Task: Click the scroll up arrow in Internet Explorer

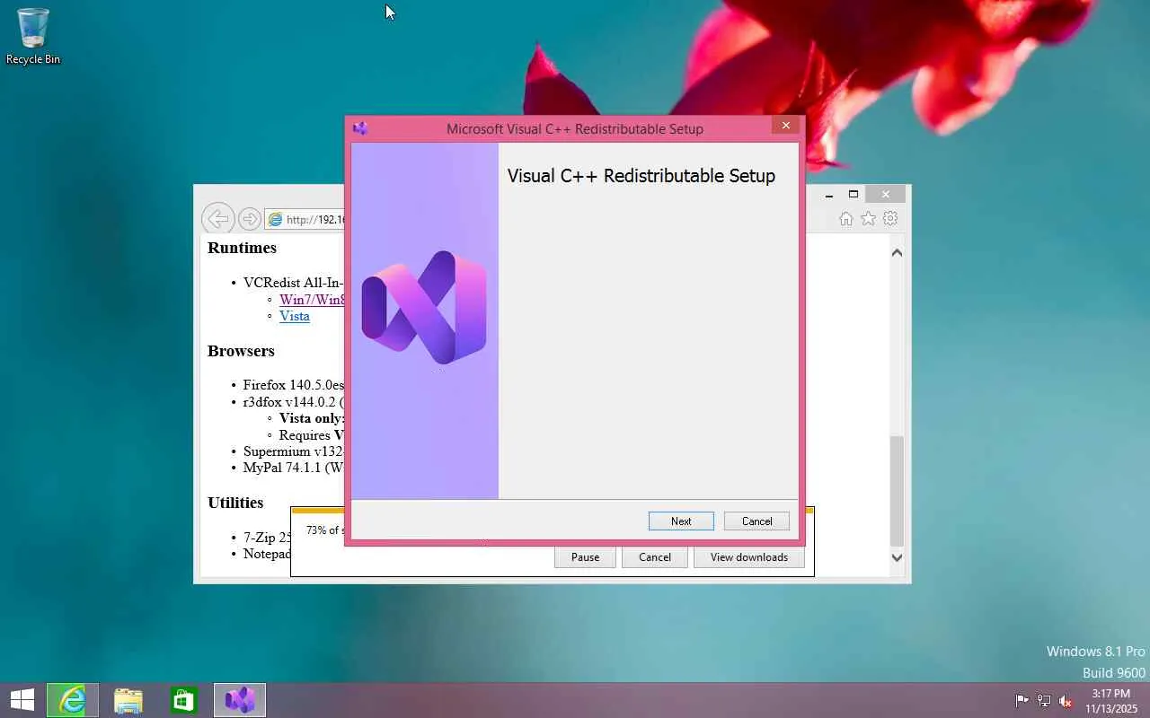Action: click(897, 253)
